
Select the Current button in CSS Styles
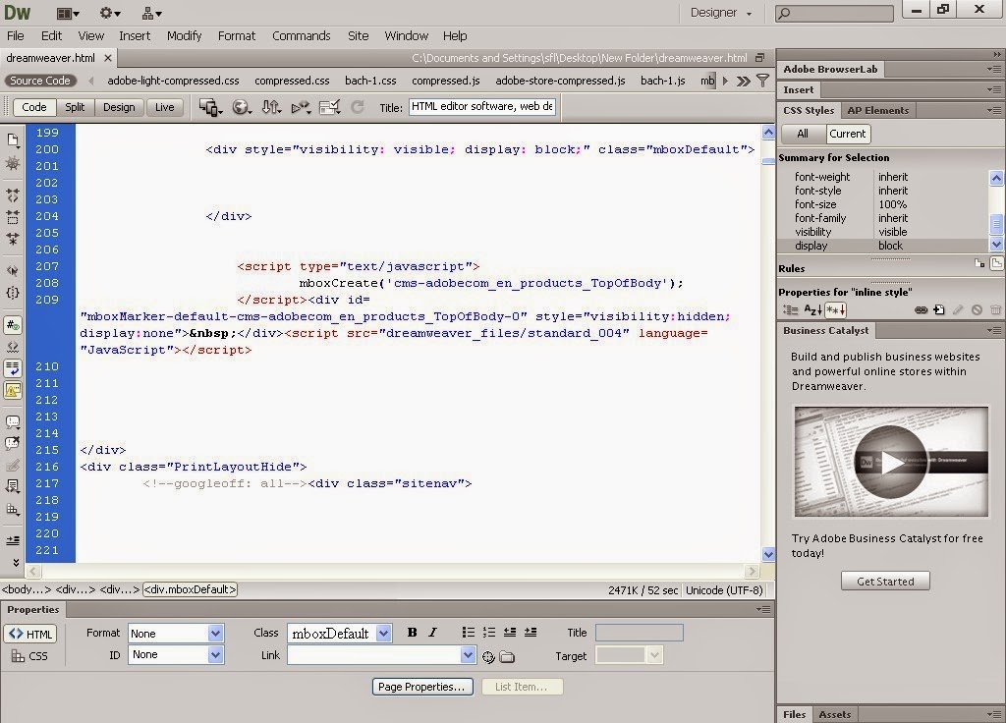(847, 134)
